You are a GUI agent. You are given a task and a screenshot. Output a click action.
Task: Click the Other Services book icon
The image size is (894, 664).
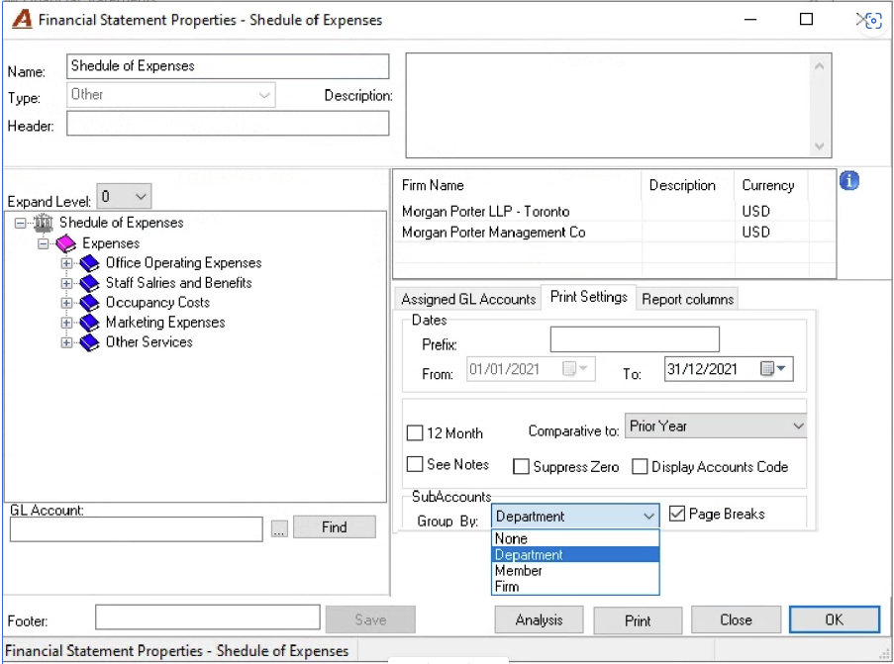click(x=89, y=342)
